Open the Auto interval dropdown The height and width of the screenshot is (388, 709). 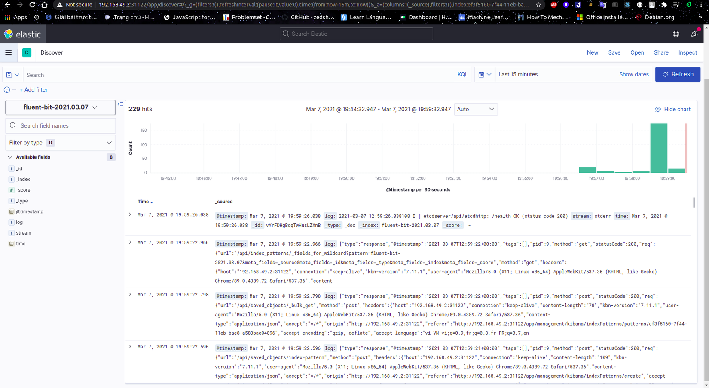476,109
